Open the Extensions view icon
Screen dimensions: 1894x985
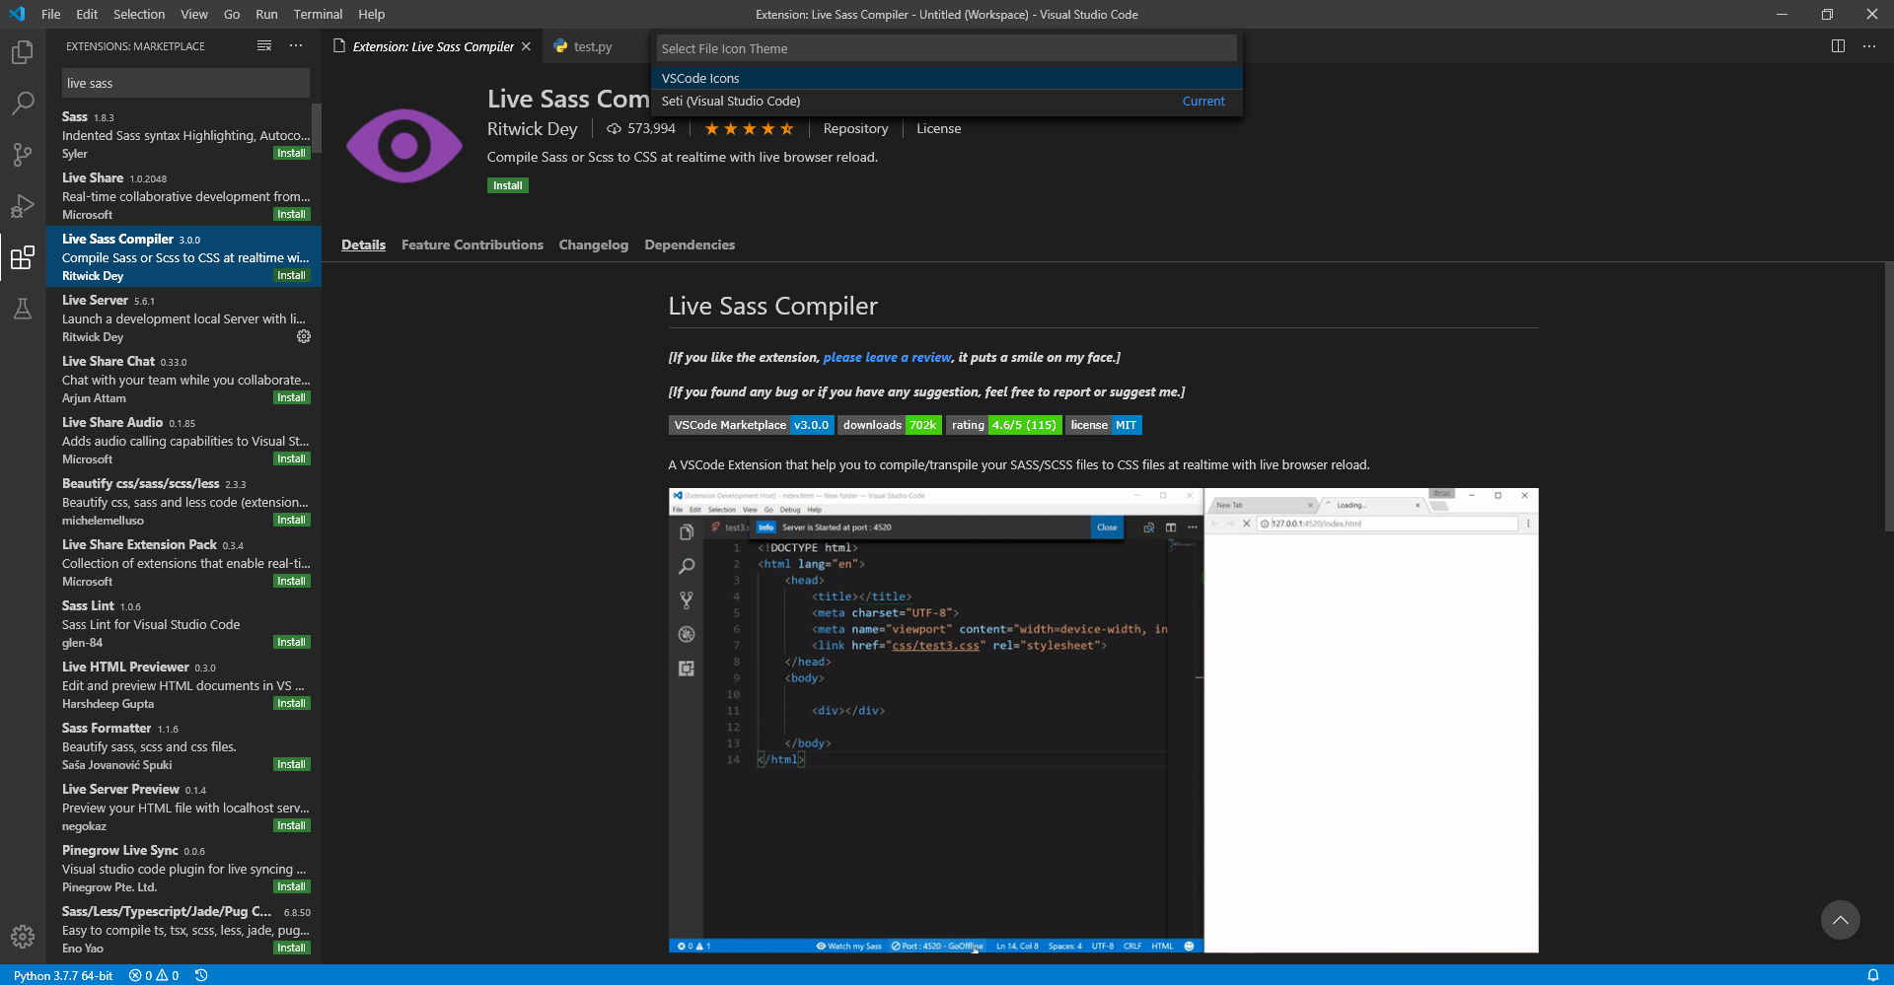tap(23, 257)
